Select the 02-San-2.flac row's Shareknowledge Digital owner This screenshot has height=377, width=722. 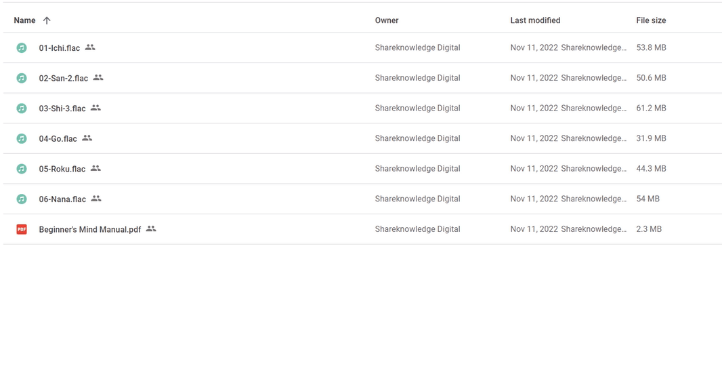(418, 78)
